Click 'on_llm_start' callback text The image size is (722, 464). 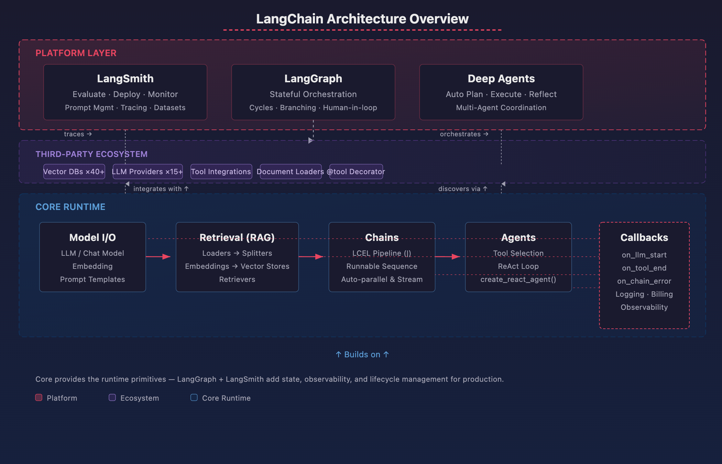click(644, 255)
